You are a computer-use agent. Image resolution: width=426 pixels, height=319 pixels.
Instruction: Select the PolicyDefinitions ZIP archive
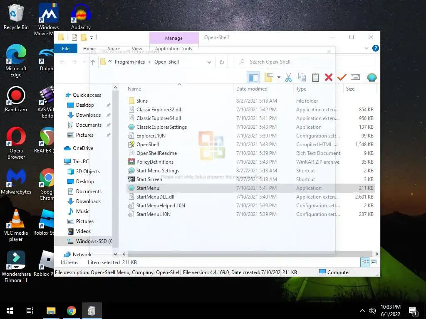(155, 162)
